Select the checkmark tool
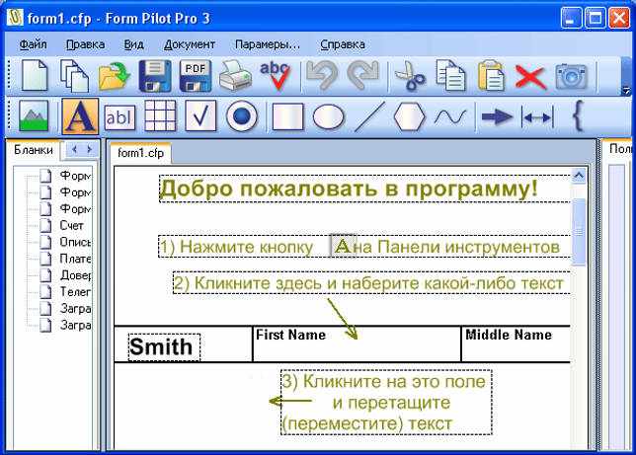The width and height of the screenshot is (636, 455). (x=200, y=116)
